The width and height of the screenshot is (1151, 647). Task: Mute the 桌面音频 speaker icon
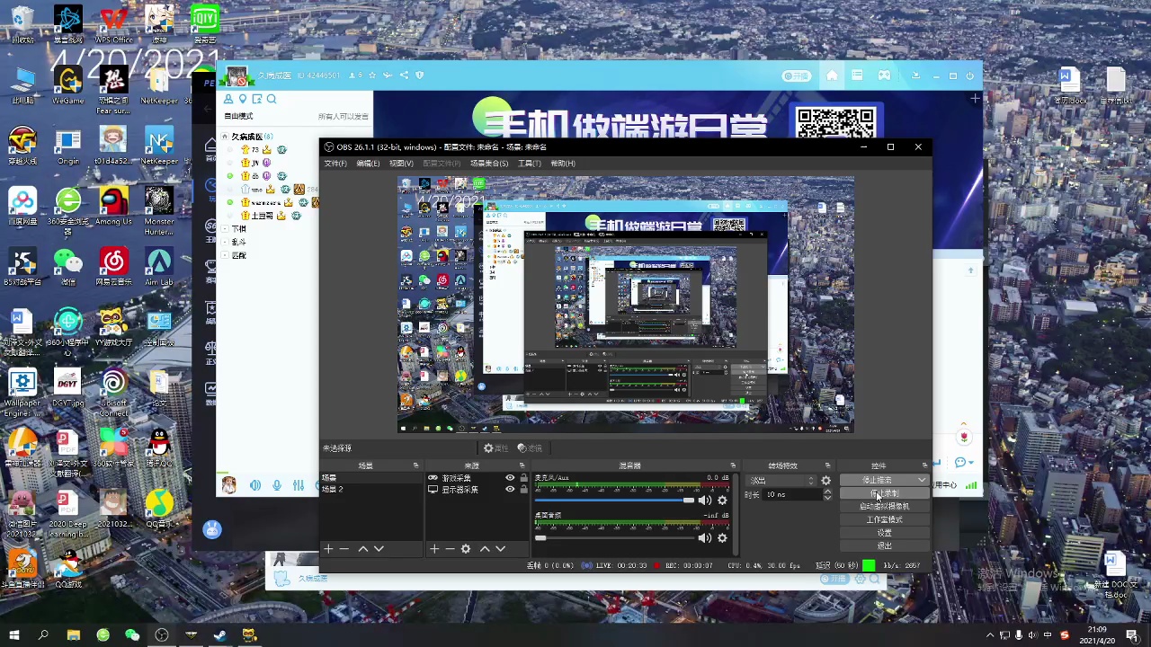(705, 538)
